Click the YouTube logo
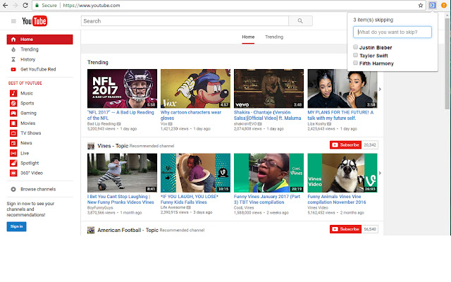The image size is (451, 282). pos(35,21)
